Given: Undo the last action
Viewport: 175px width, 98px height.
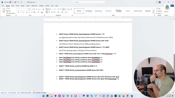Looking at the screenshot, I should (x=18, y=2).
